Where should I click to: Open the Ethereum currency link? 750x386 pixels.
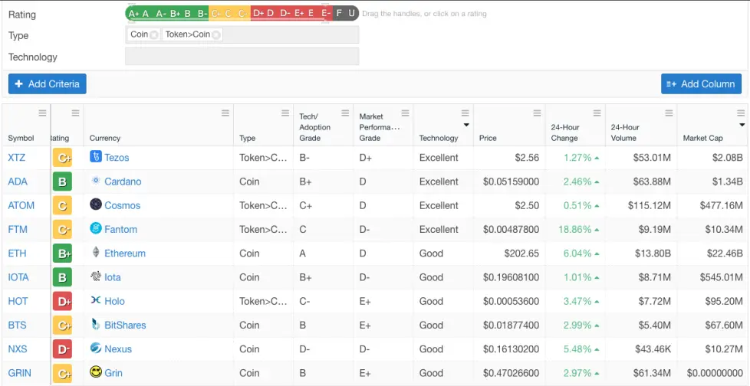pyautogui.click(x=125, y=254)
